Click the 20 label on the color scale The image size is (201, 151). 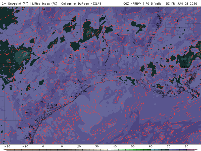click(x=79, y=146)
